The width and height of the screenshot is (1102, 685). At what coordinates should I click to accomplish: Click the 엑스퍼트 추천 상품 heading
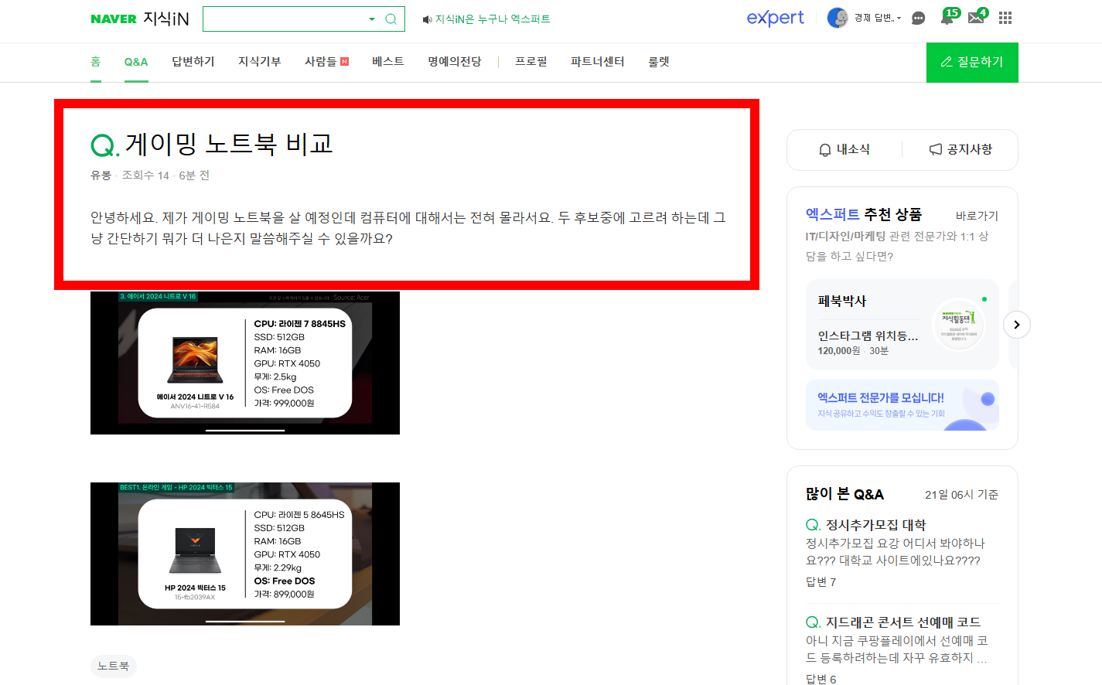(x=864, y=214)
